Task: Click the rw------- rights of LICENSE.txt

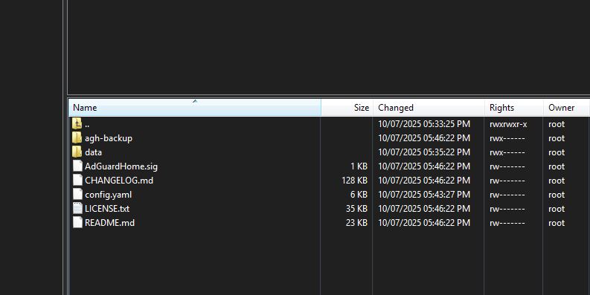Action: 507,209
